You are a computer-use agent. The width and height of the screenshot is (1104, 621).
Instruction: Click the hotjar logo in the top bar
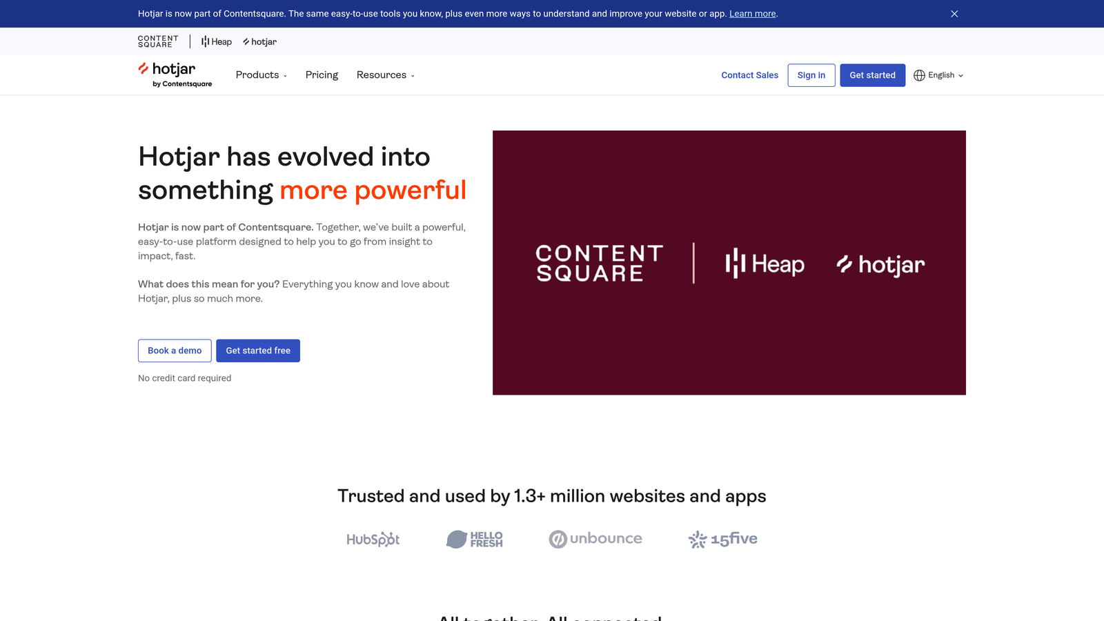259,41
